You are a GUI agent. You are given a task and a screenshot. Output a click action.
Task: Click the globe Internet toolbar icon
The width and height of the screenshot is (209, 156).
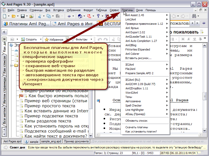pyautogui.click(x=80, y=16)
